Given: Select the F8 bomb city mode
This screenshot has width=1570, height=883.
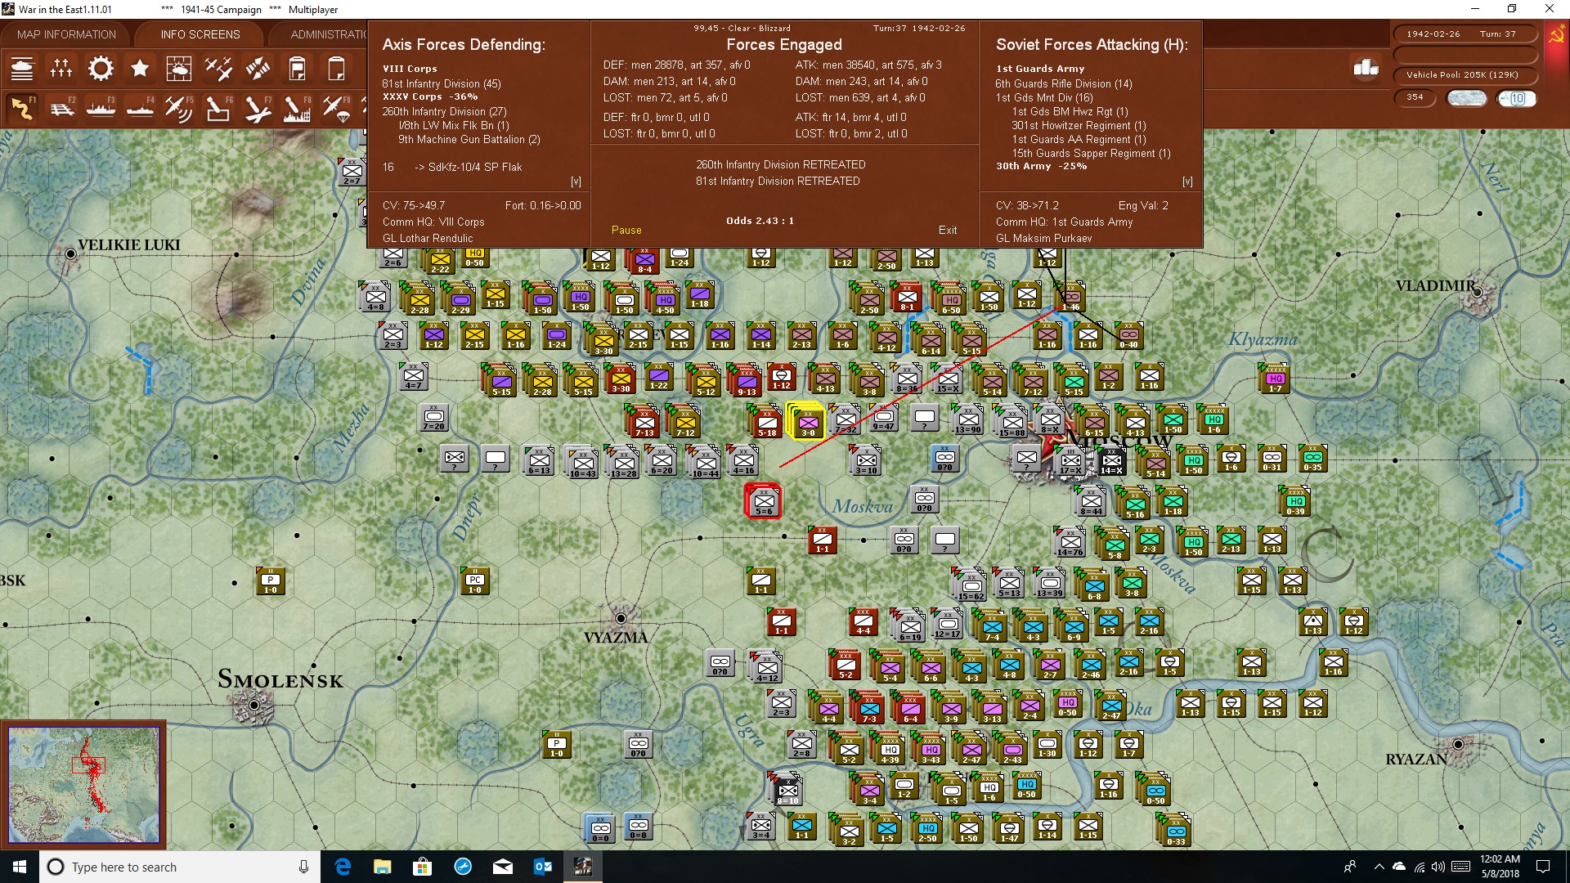Looking at the screenshot, I should (297, 108).
